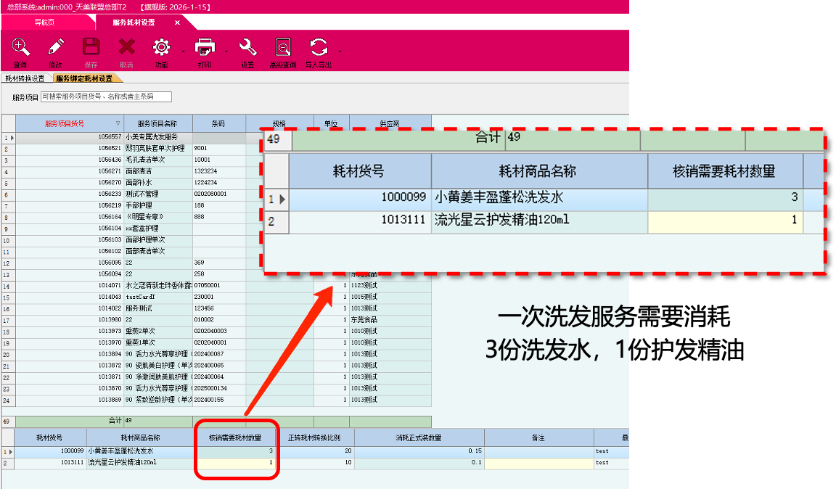Click the 取消 red X icon

click(x=126, y=47)
